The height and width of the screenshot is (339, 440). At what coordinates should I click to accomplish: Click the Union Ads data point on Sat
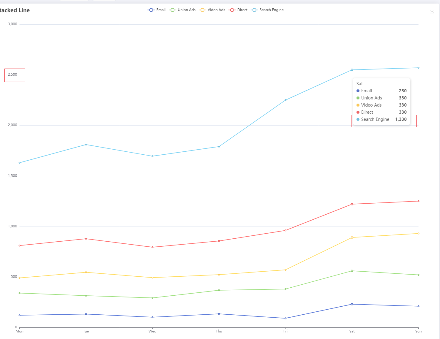pyautogui.click(x=352, y=271)
